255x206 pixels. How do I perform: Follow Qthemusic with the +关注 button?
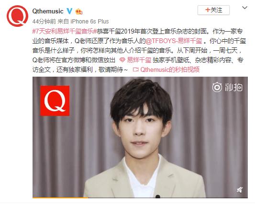pyautogui.click(x=213, y=10)
